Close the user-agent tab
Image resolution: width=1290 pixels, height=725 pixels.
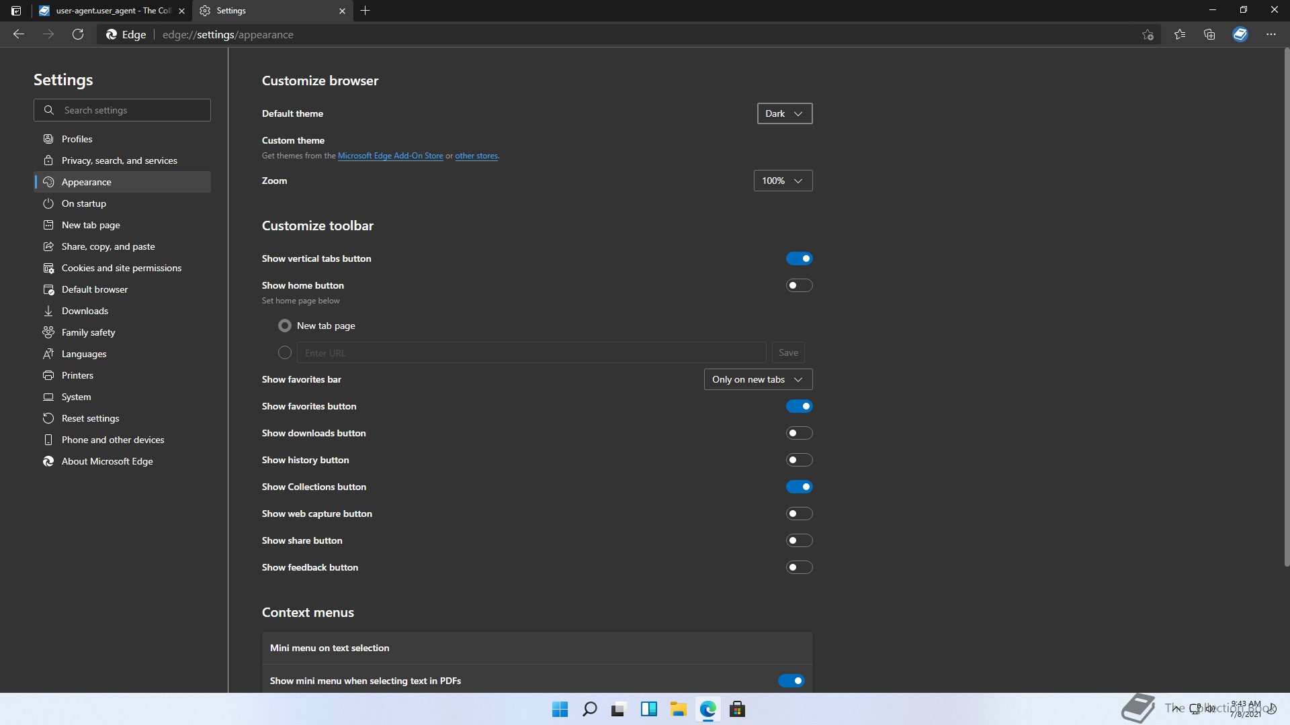click(181, 11)
